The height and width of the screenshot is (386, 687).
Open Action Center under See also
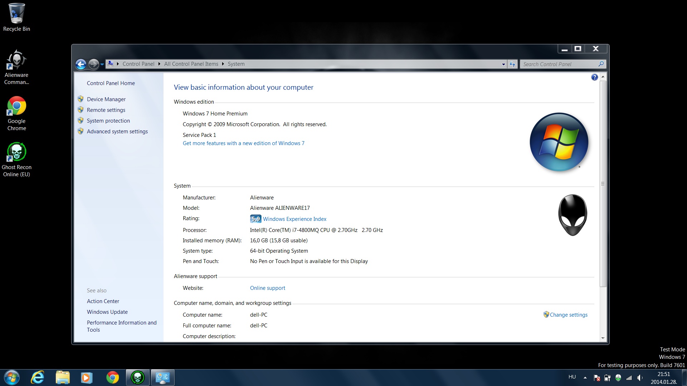click(103, 301)
